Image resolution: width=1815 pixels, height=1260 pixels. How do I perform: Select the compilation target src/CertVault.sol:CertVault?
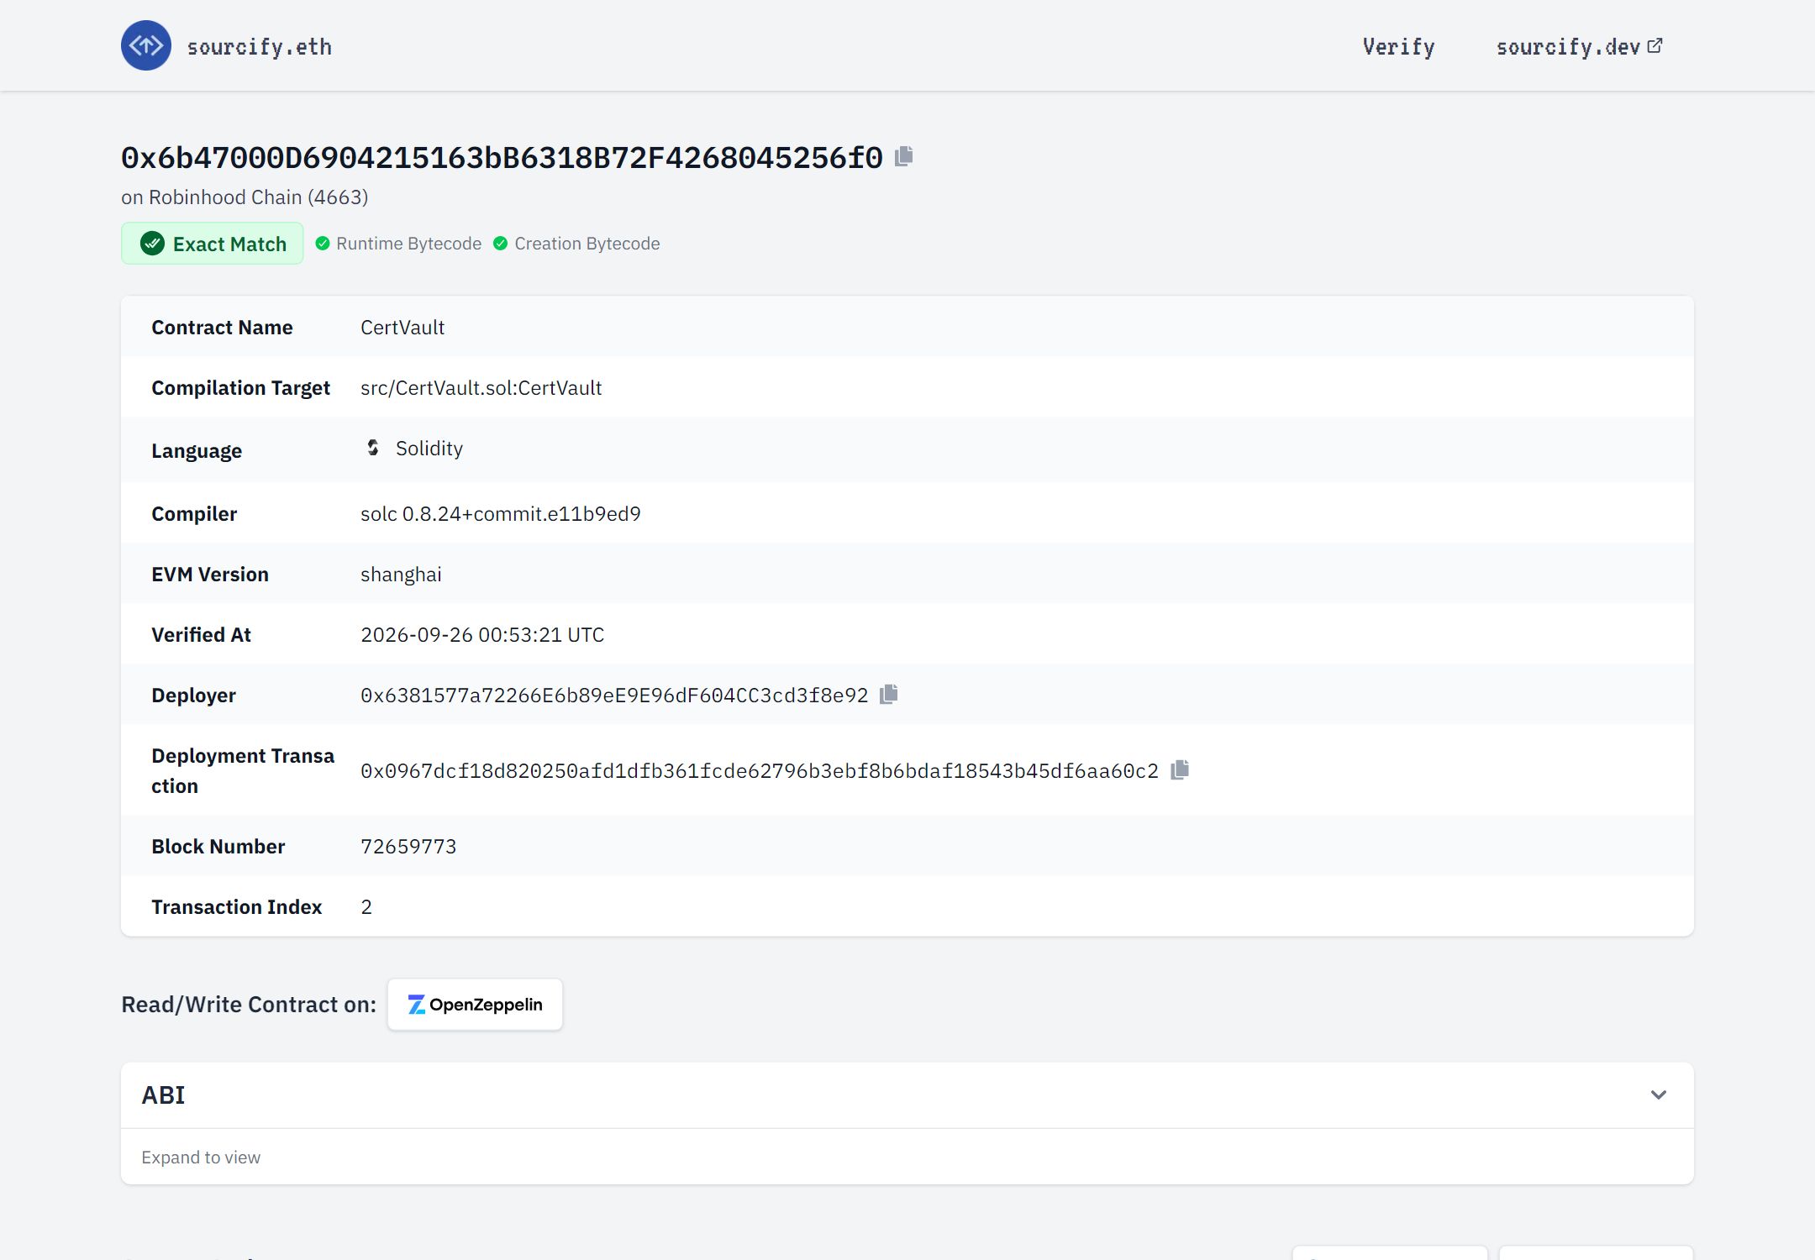481,388
